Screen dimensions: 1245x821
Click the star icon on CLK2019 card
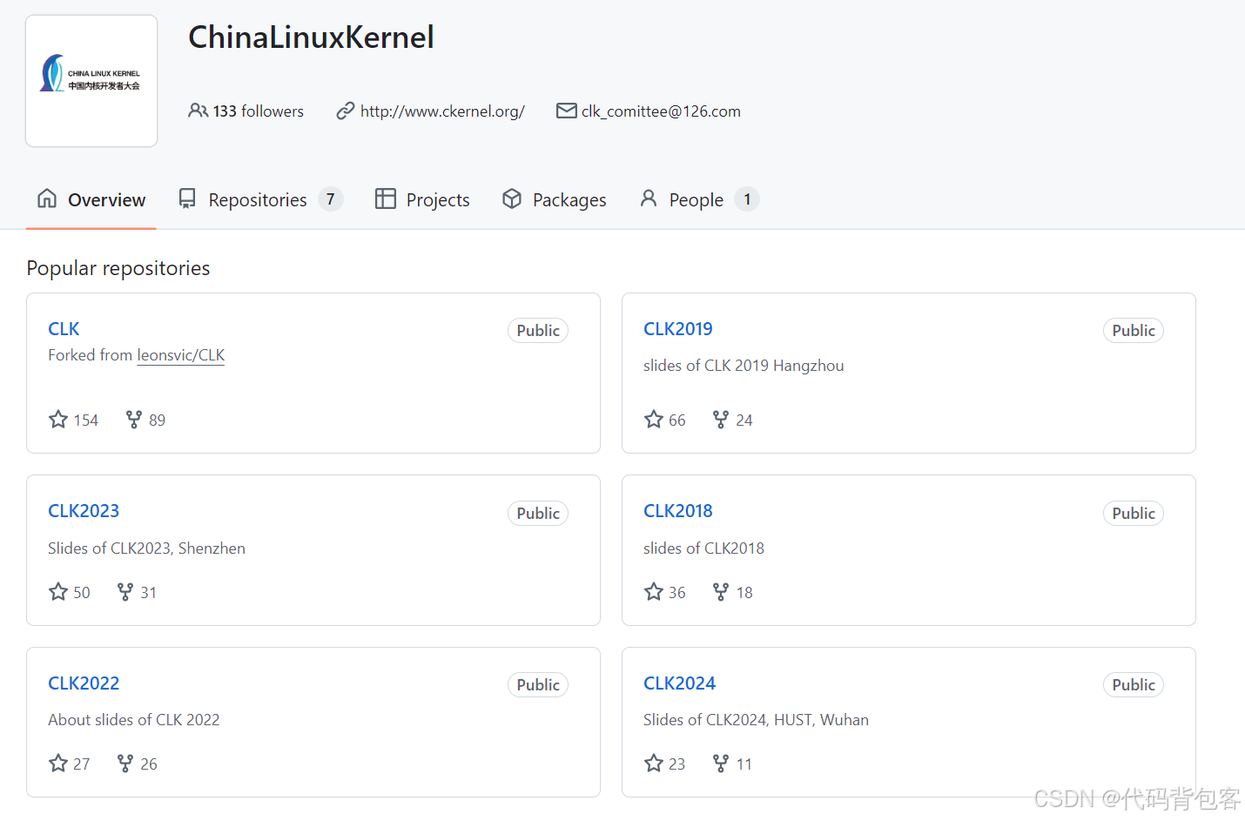(x=654, y=420)
